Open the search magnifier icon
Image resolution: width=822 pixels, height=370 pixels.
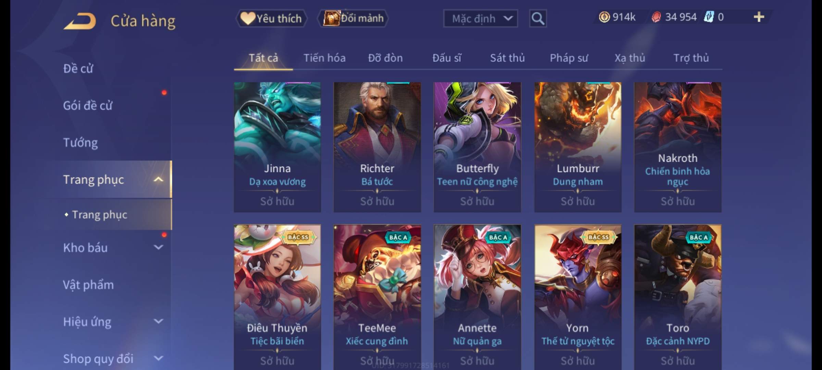tap(538, 18)
